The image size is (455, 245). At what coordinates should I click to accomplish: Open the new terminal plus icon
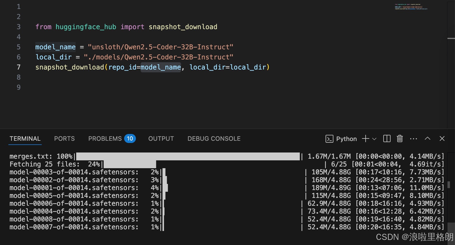click(365, 138)
